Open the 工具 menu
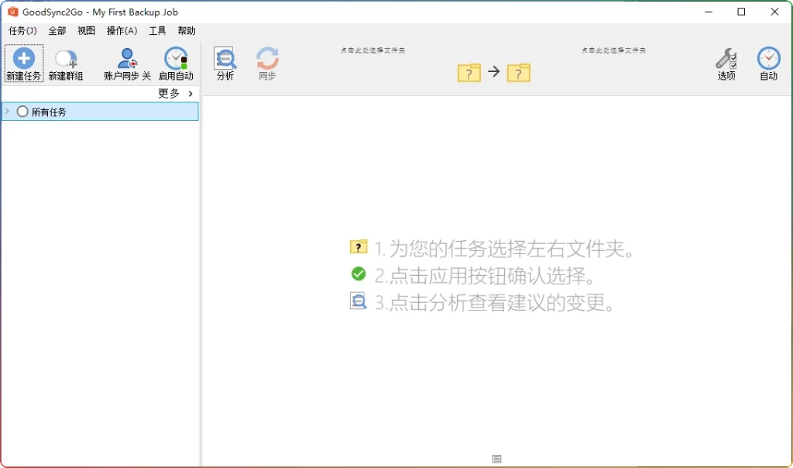793x468 pixels. (x=157, y=31)
